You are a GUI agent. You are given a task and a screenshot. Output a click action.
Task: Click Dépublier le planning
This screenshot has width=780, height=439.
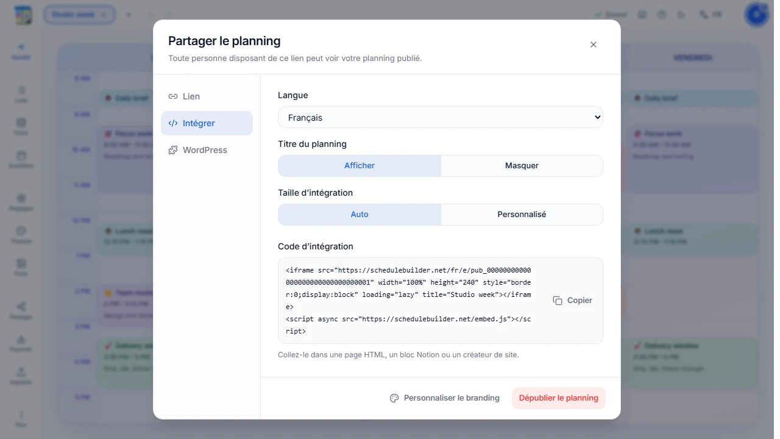tap(559, 398)
